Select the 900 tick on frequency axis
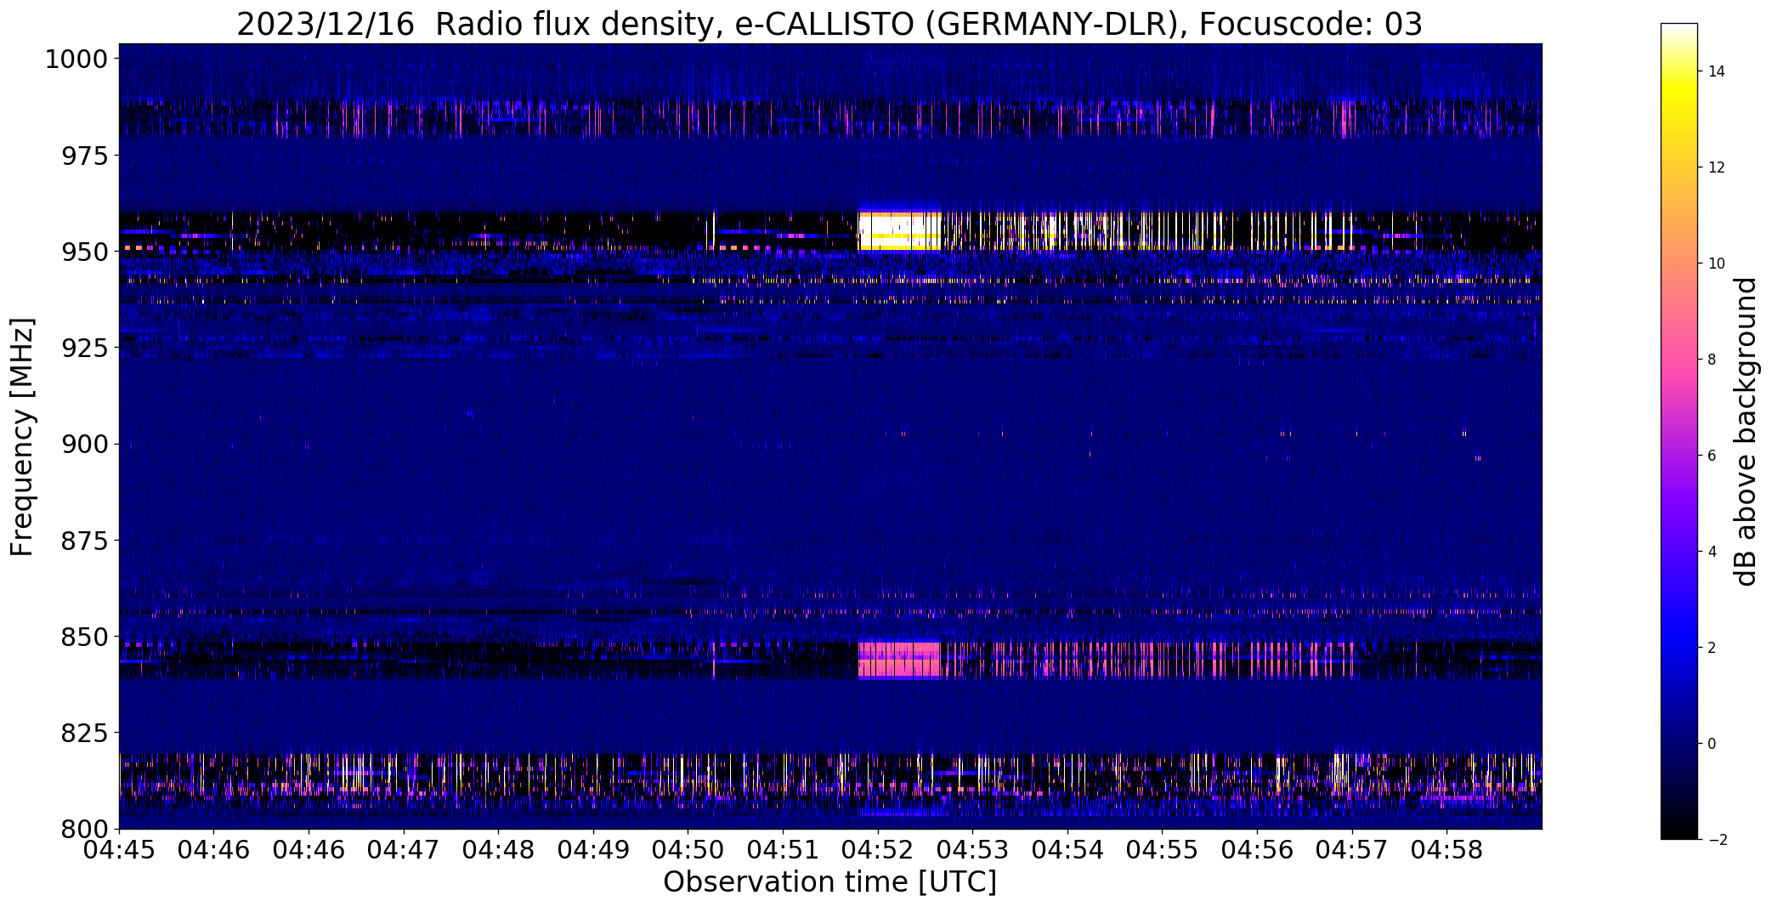 tap(84, 444)
